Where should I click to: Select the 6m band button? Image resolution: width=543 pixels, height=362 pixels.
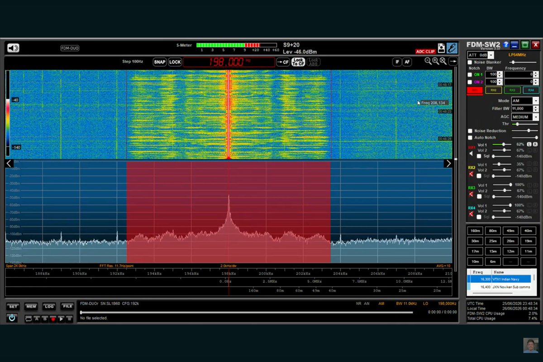[x=492, y=262]
